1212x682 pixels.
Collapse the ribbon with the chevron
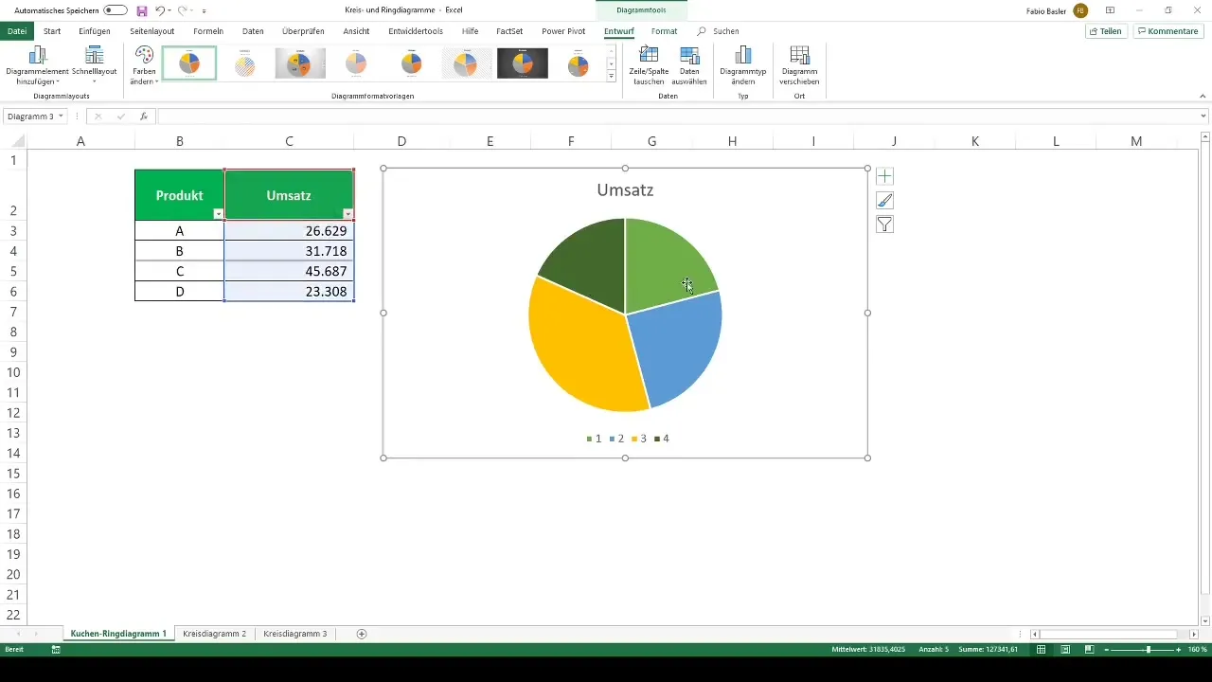point(1203,95)
